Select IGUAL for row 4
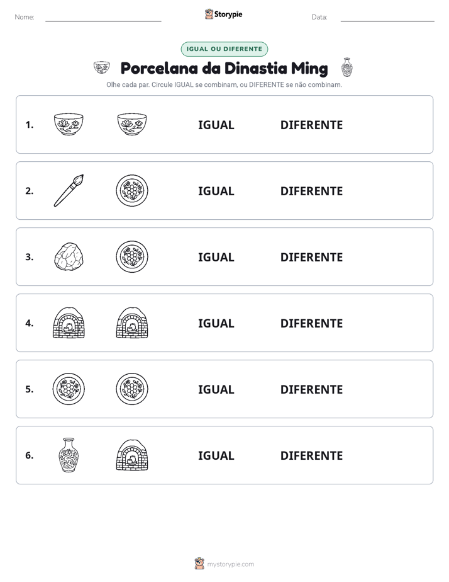The image size is (449, 582). (x=216, y=323)
